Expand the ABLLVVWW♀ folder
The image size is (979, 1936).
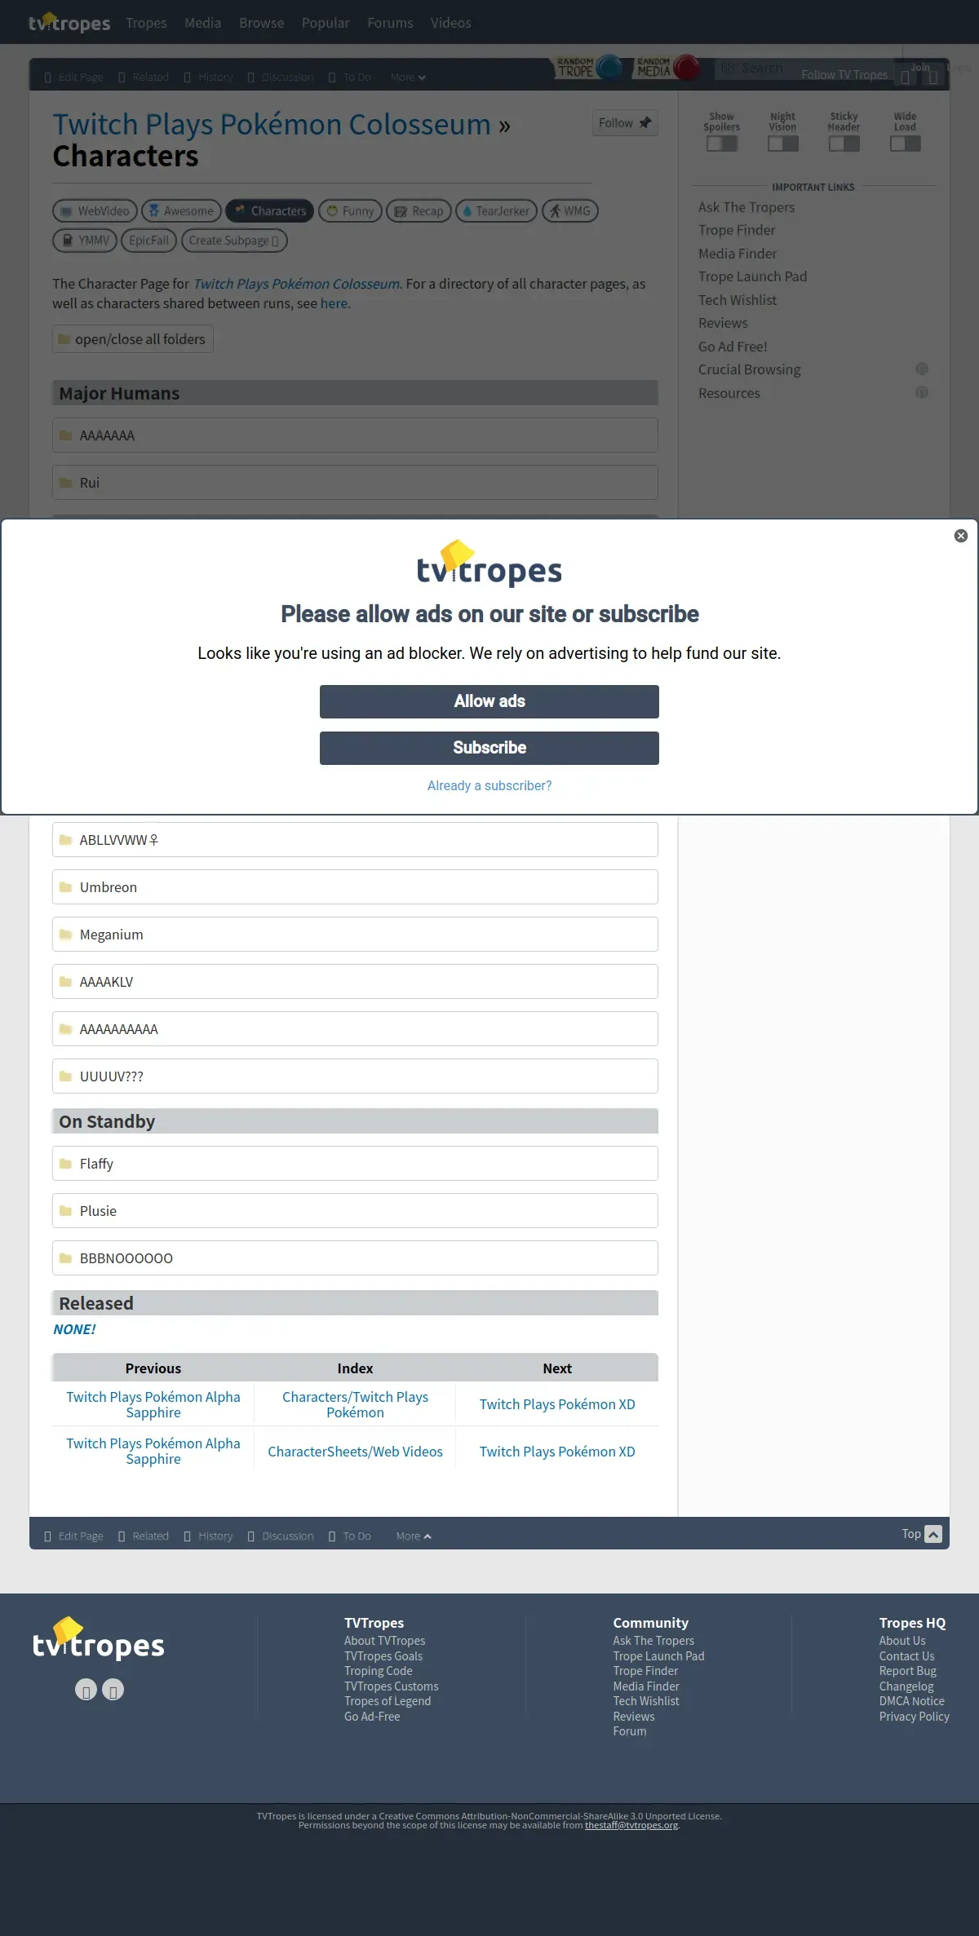(x=355, y=840)
